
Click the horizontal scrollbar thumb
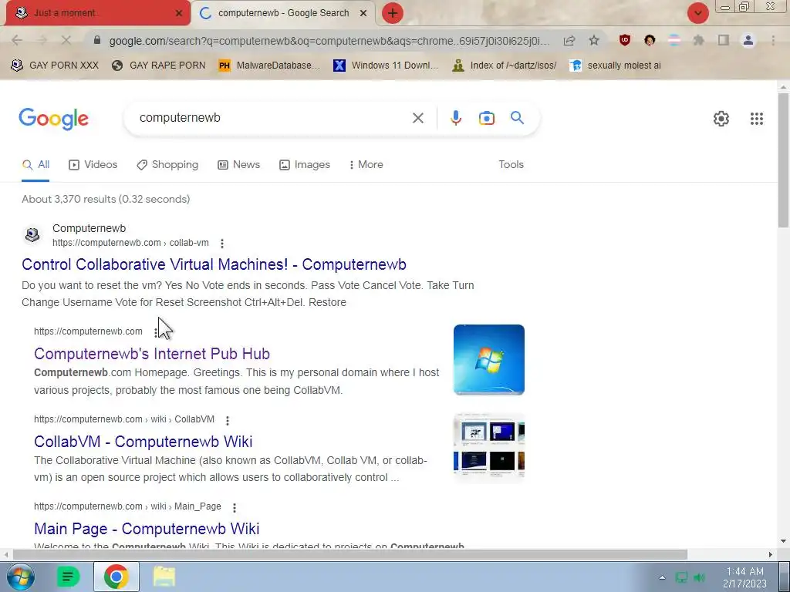coord(349,554)
